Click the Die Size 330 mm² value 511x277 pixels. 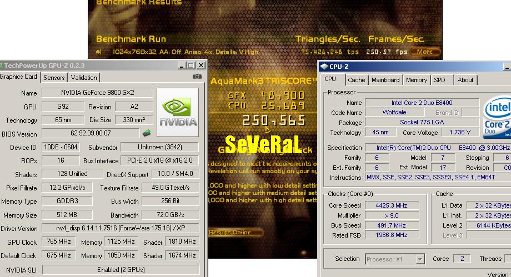point(134,119)
